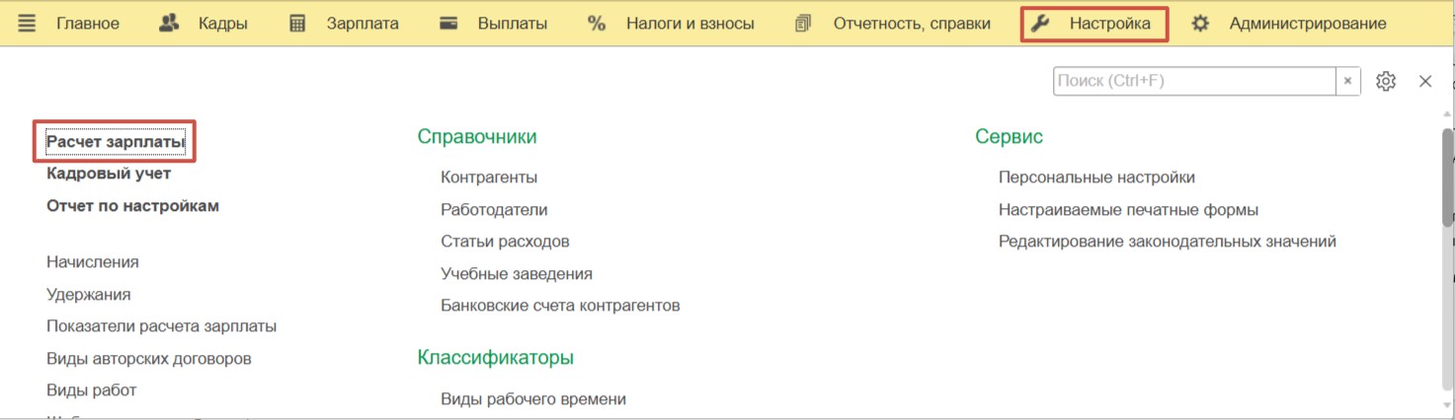Click the people icon next to Кадры
Screen dimensions: 1455x420
tap(169, 24)
